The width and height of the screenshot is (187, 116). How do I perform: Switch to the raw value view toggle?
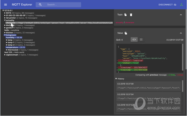coord(141,40)
